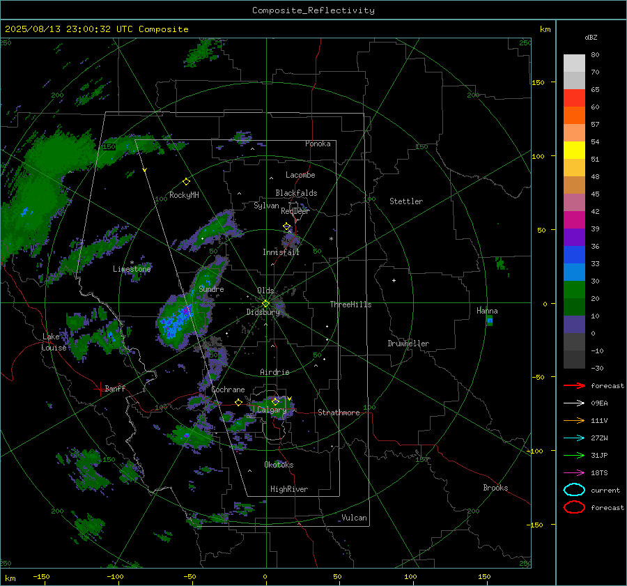This screenshot has height=586, width=627.
Task: Click the green 31JP arrow in legend
Action: pos(574,455)
